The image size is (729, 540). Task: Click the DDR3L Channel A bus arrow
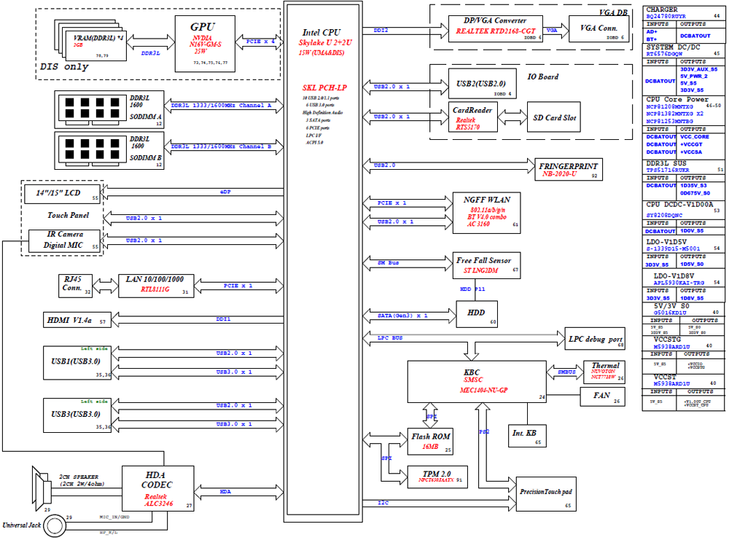(x=224, y=106)
